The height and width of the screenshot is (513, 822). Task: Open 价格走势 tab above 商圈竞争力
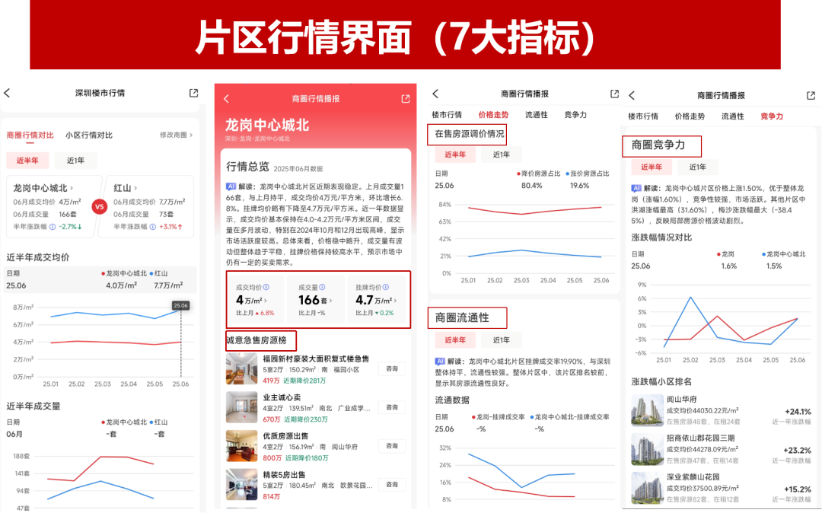[690, 116]
